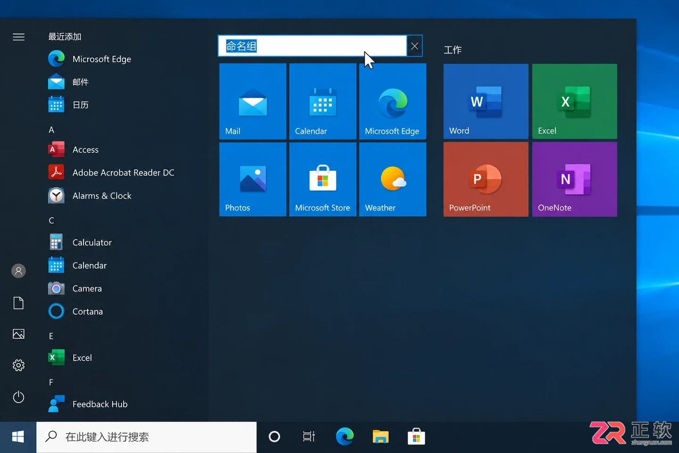The height and width of the screenshot is (453, 679).
Task: Launch the OneNote tile
Action: click(x=574, y=179)
